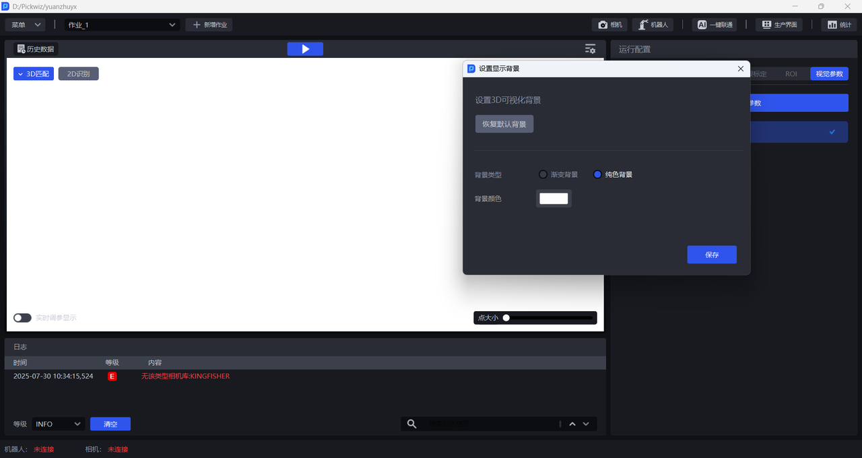
Task: Click the display settings list-gear icon
Action: click(590, 49)
